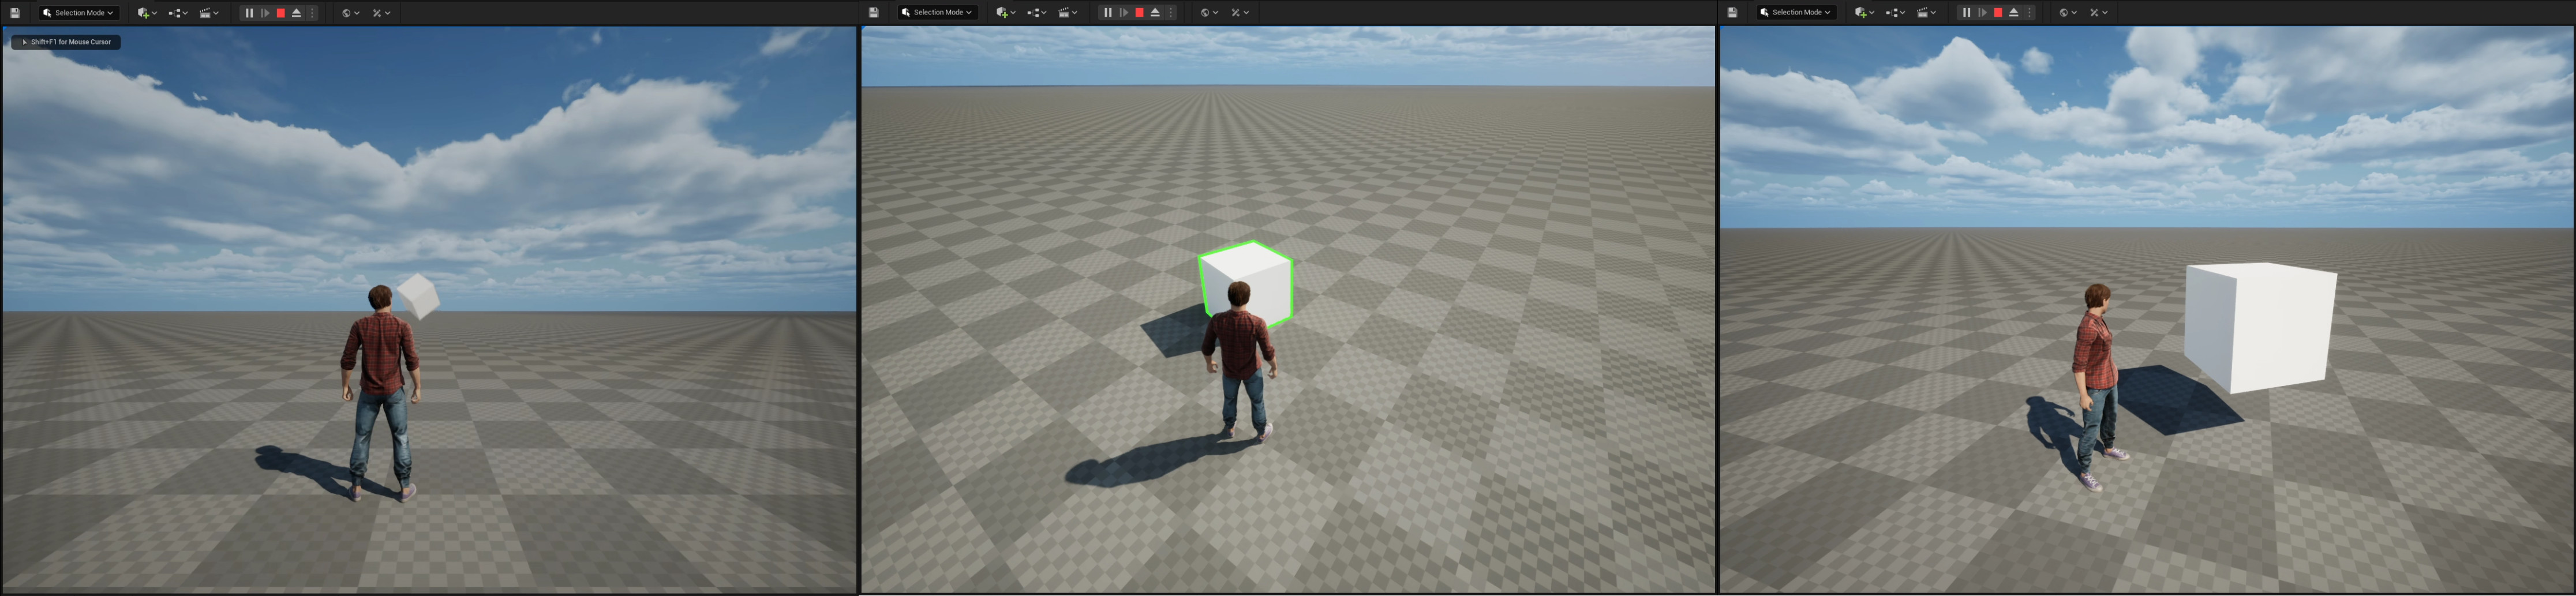This screenshot has height=596, width=2576.
Task: Open the Blueprints menu in the middle panel
Action: (1036, 13)
